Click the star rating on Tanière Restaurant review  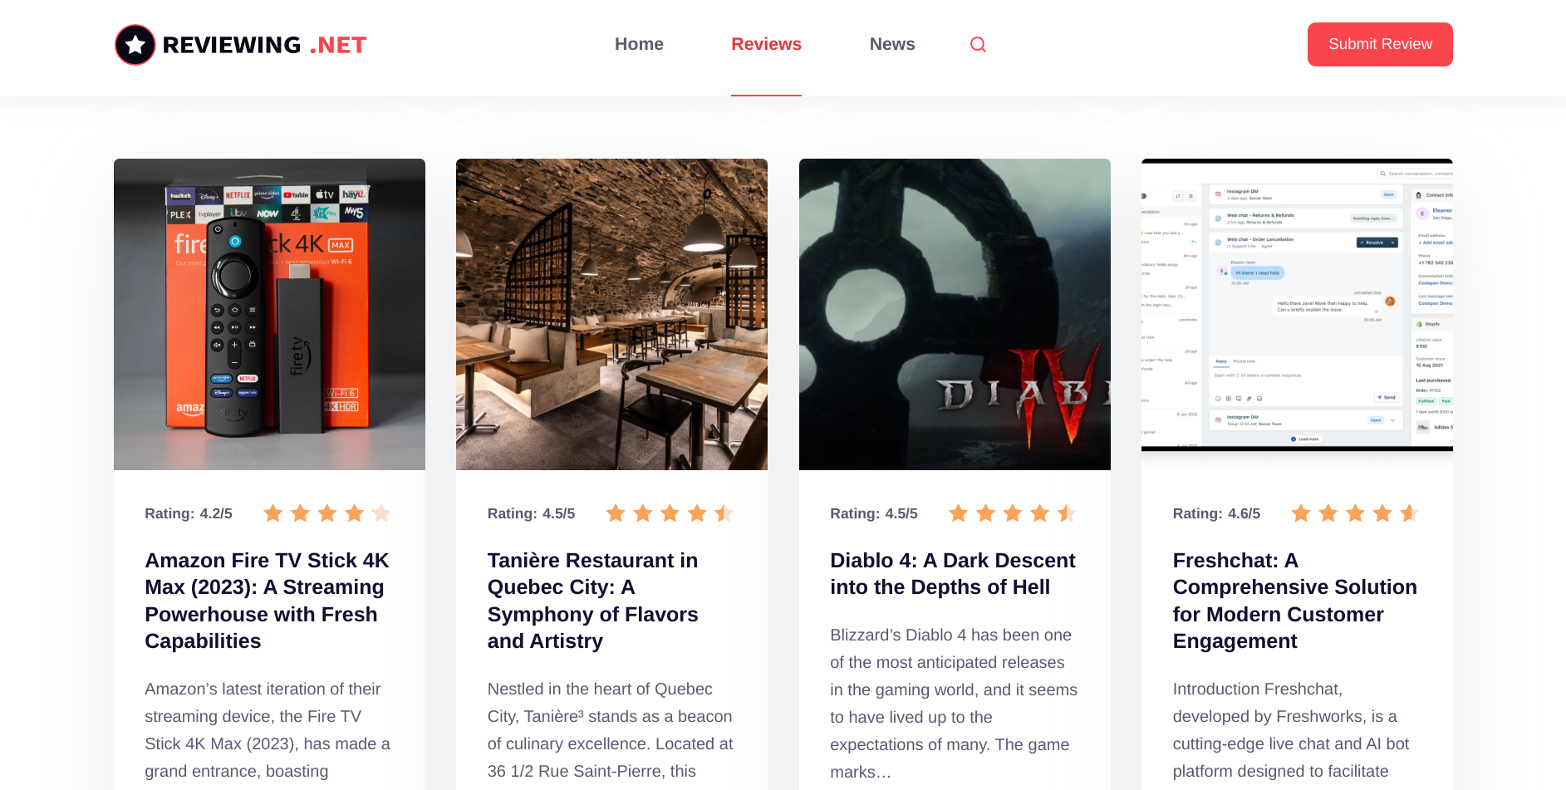[669, 513]
